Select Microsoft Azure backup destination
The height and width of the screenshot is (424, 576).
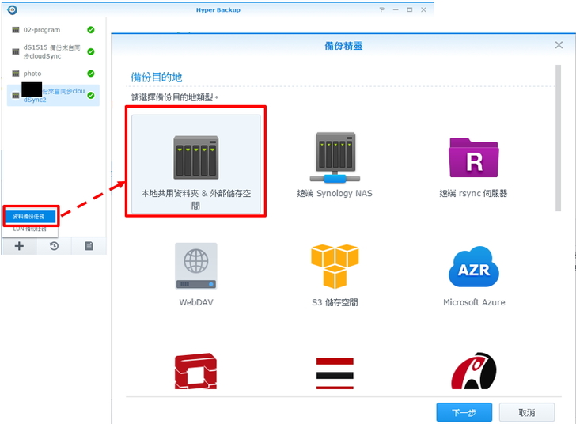coord(474,276)
